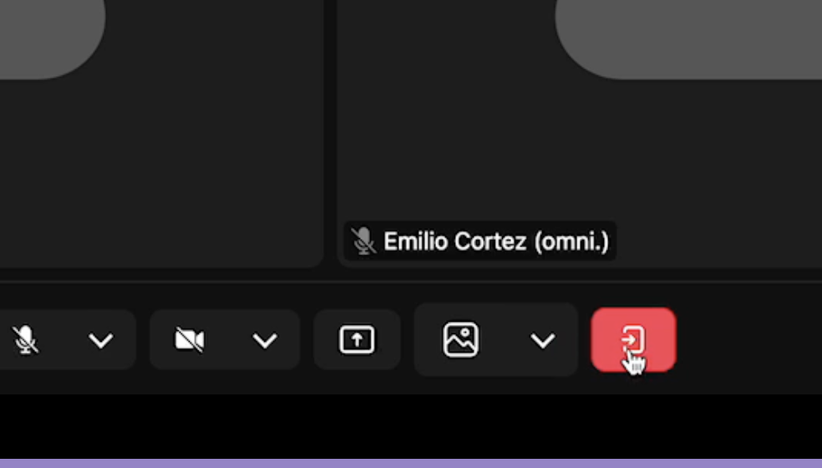Start screen sharing with the upload-arrow icon
The height and width of the screenshot is (468, 822).
tap(357, 339)
